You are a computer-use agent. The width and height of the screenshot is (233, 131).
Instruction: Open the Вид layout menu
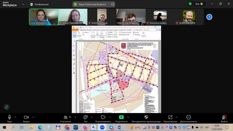click(199, 4)
